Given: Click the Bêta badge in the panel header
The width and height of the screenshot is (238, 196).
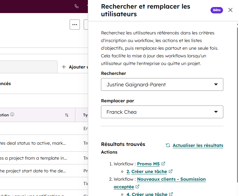Looking at the screenshot, I should click(217, 10).
